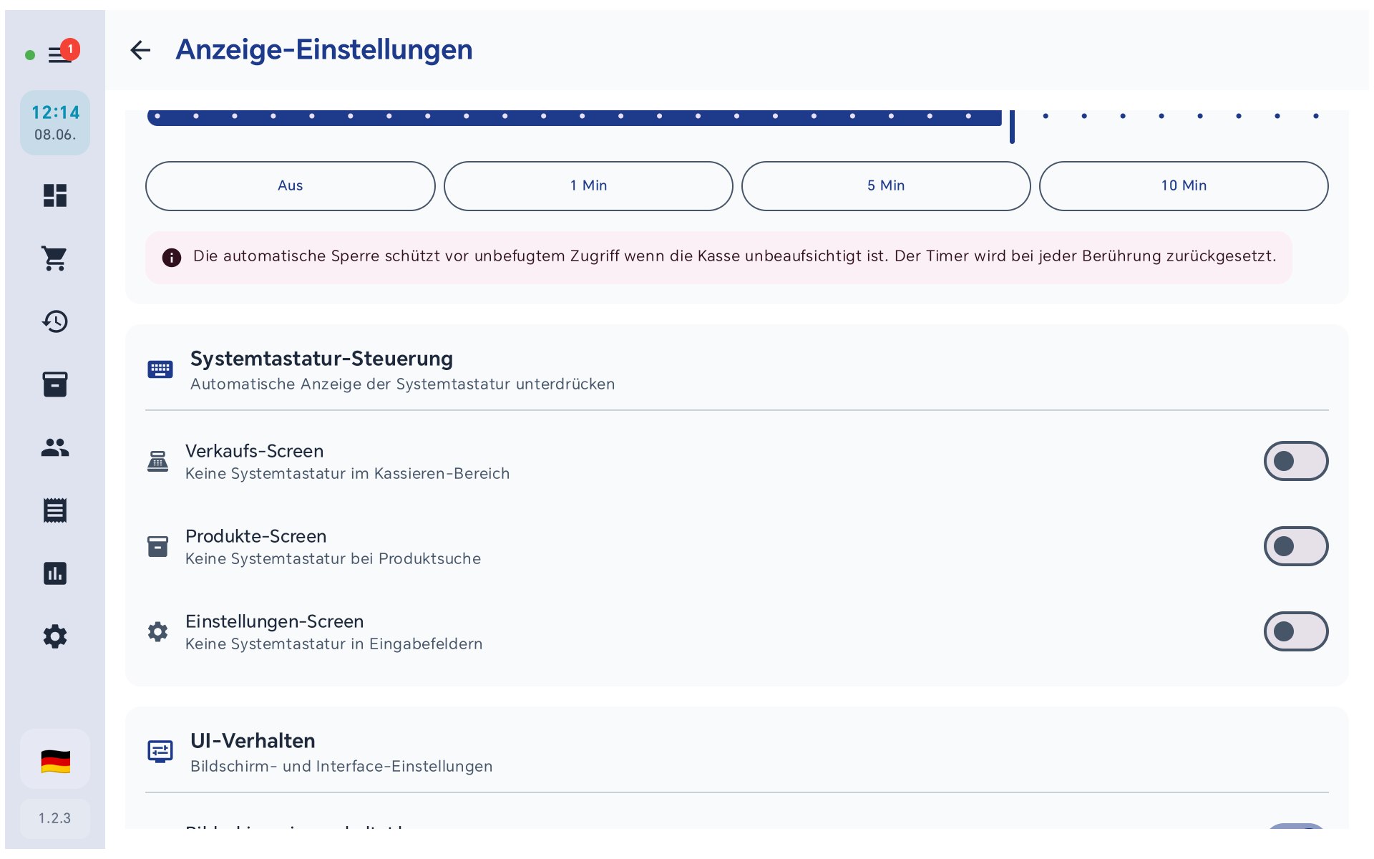Click the box icon beside Produkte-Screen
The height and width of the screenshot is (859, 1374).
(157, 547)
